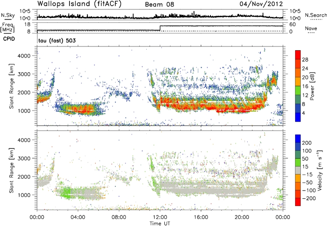The width and height of the screenshot is (327, 226).
Task: Click the 10^5 label right of the noise panel
Action: pos(295,11)
